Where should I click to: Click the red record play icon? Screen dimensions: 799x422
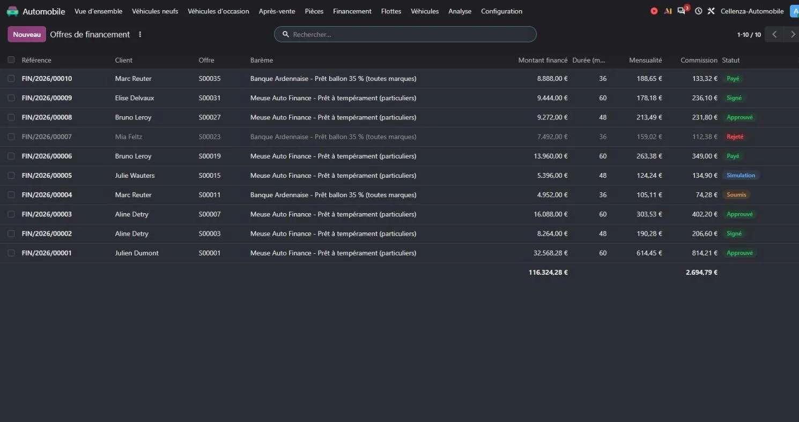click(x=654, y=11)
